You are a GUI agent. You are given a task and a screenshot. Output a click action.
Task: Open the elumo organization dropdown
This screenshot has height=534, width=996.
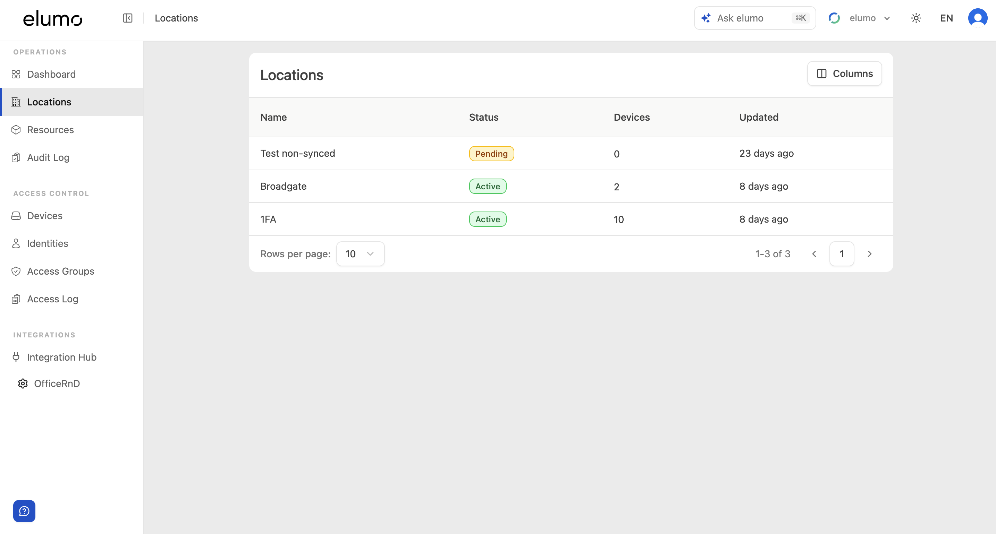860,18
